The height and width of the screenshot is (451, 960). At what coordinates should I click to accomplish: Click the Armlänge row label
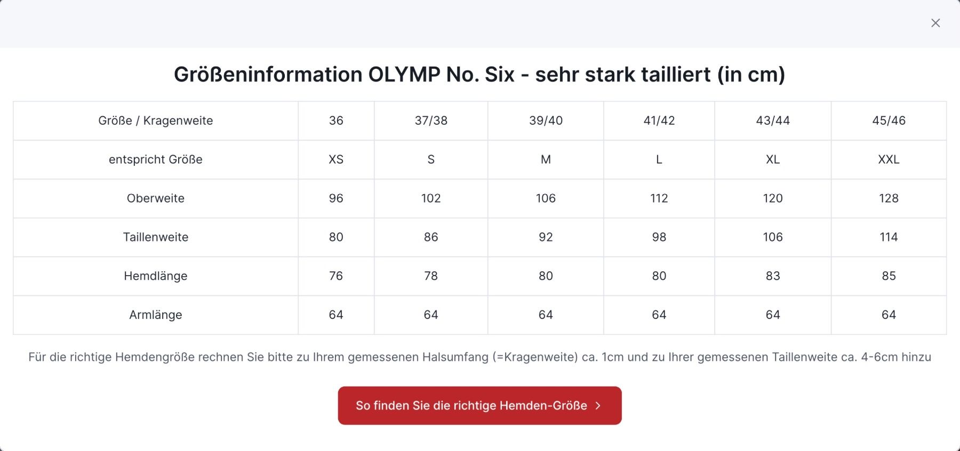click(x=156, y=315)
